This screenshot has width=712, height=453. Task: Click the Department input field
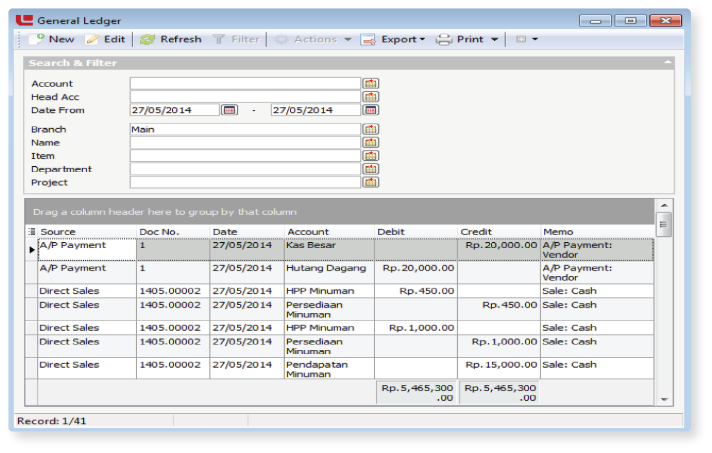pos(245,169)
